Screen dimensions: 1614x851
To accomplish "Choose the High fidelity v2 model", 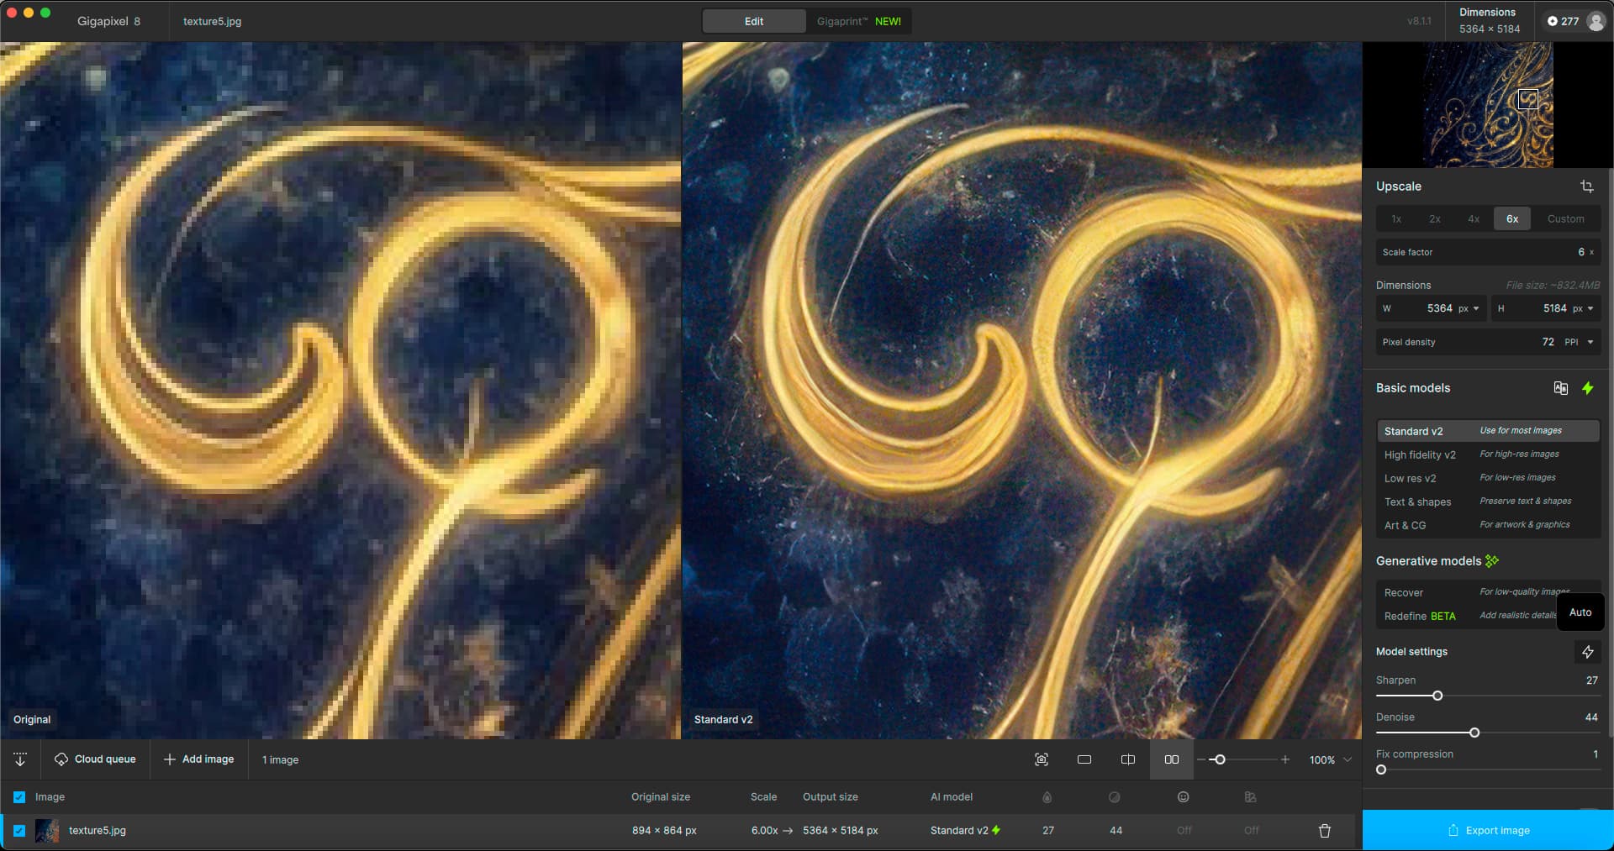I will [x=1420, y=454].
